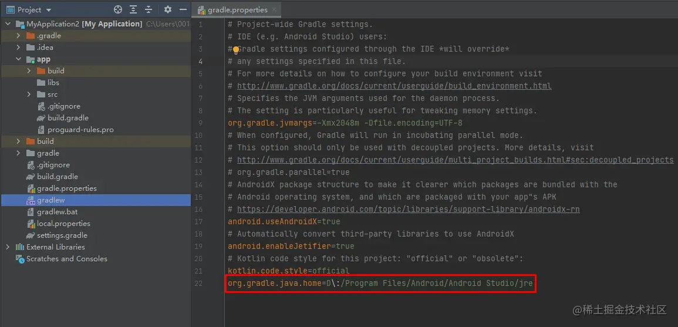
Task: Click the .idea folder icon
Action: click(31, 47)
